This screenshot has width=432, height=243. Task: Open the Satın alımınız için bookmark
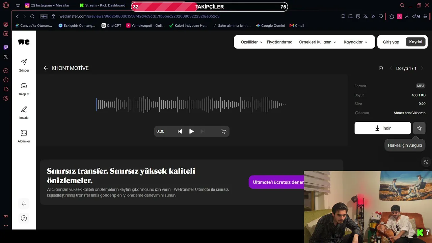click(x=232, y=26)
